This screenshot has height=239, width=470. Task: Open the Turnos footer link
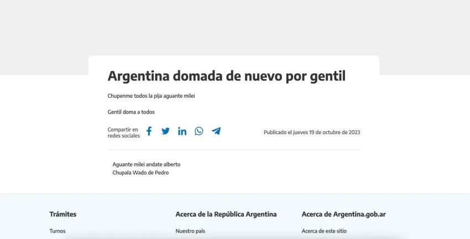tap(58, 231)
